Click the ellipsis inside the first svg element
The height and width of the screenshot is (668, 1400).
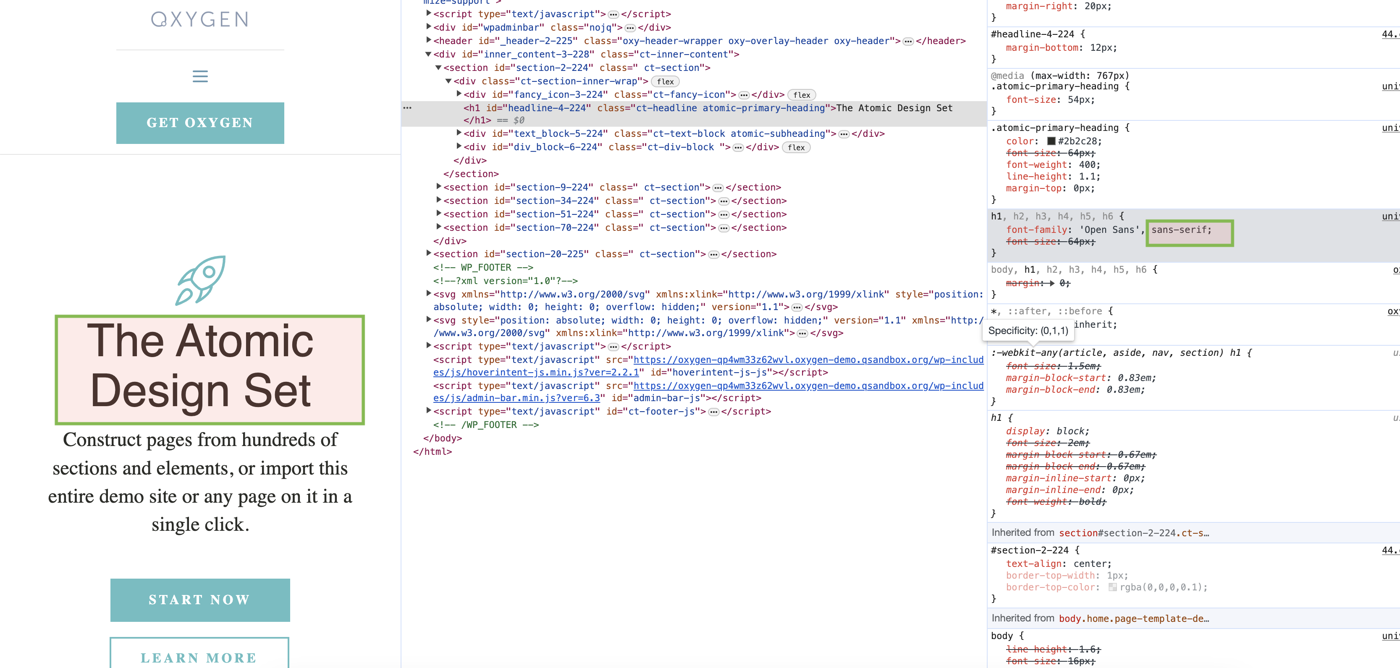point(796,307)
